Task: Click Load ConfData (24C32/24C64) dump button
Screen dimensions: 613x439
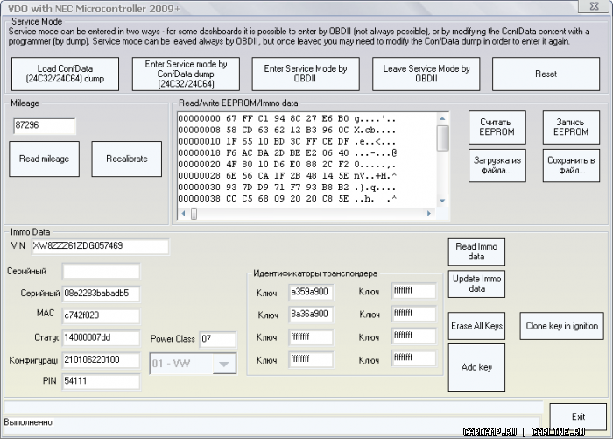Action: click(65, 74)
